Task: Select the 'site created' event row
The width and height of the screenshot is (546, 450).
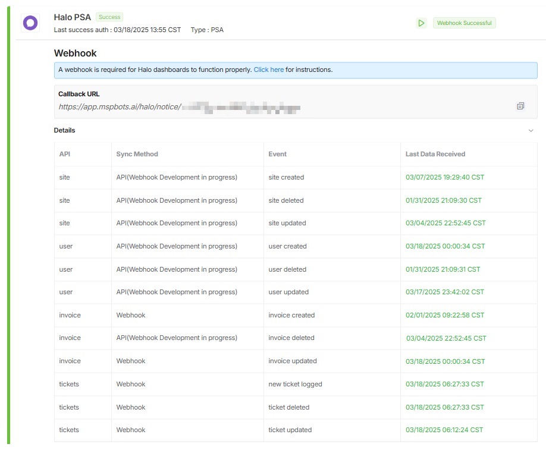Action: pos(286,177)
